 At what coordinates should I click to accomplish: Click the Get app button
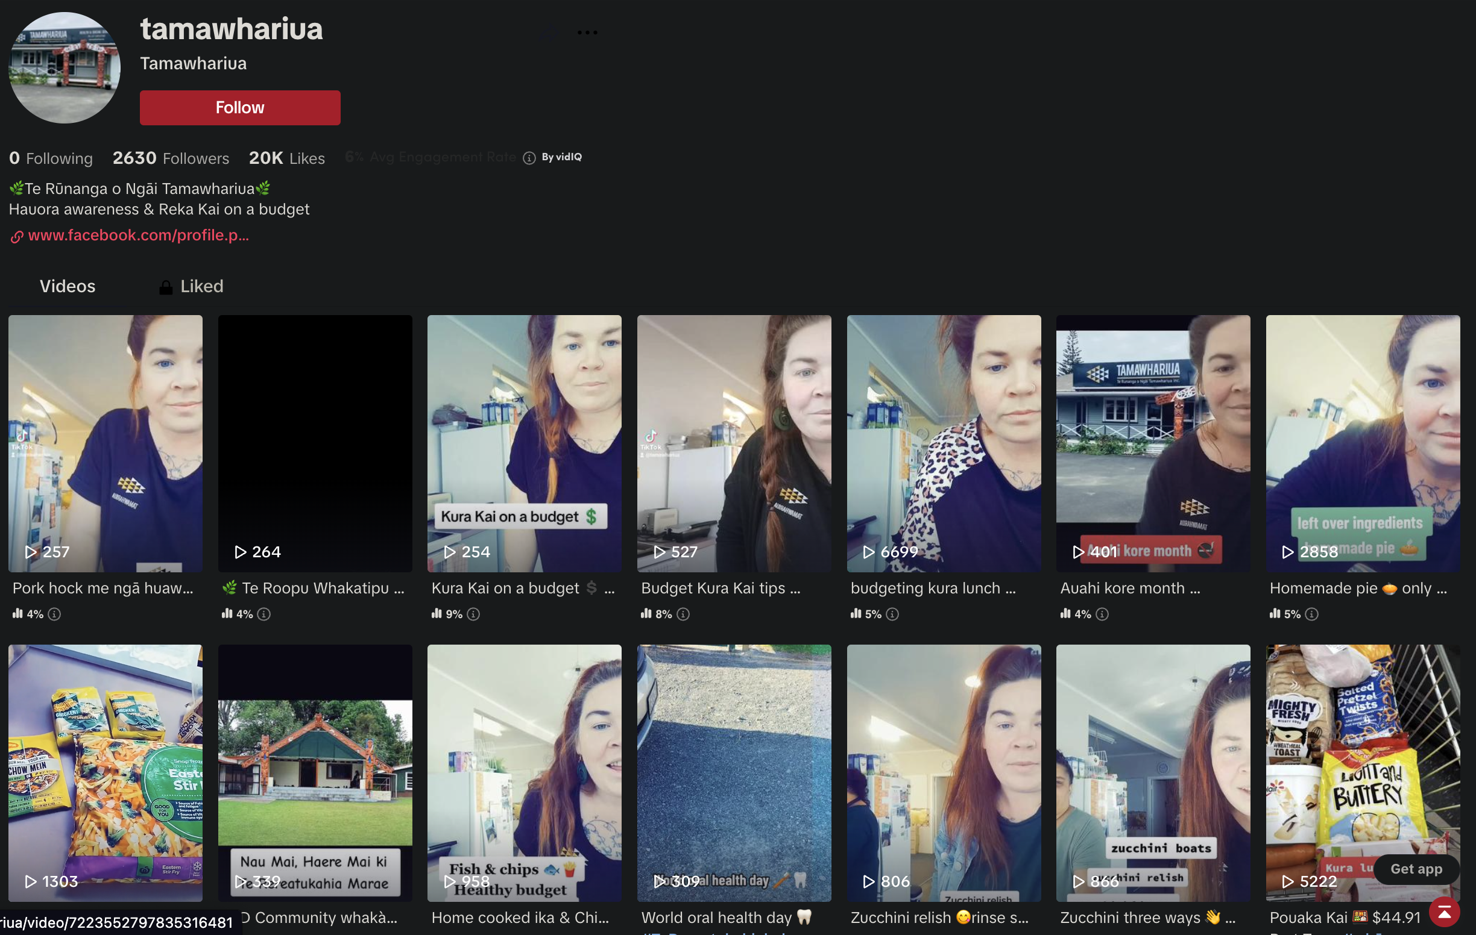click(x=1416, y=868)
